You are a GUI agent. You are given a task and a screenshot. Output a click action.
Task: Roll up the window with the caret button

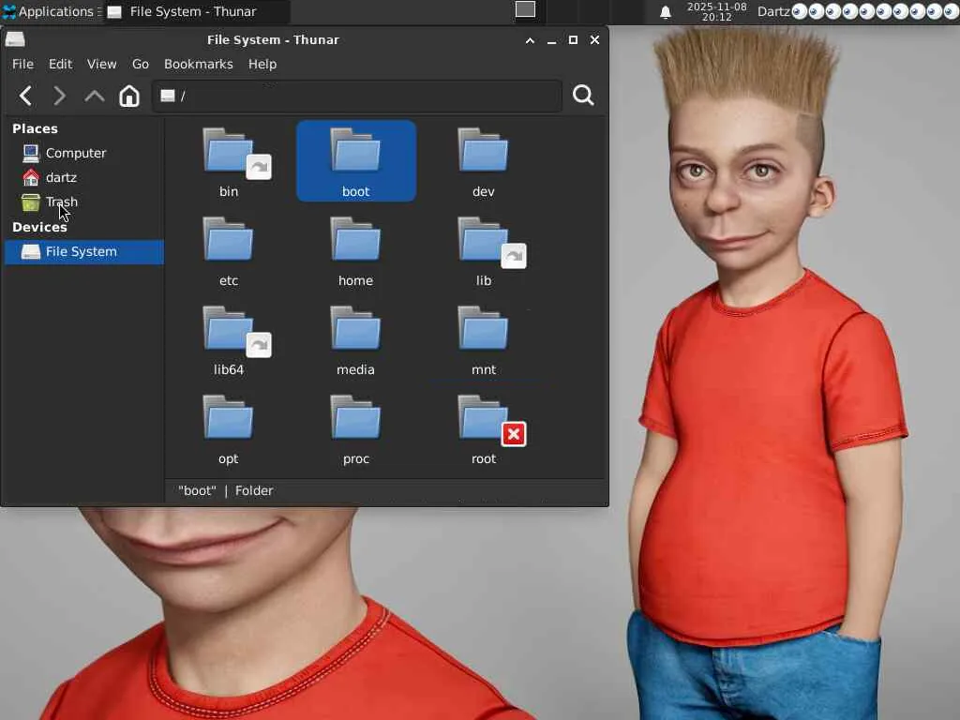click(530, 40)
